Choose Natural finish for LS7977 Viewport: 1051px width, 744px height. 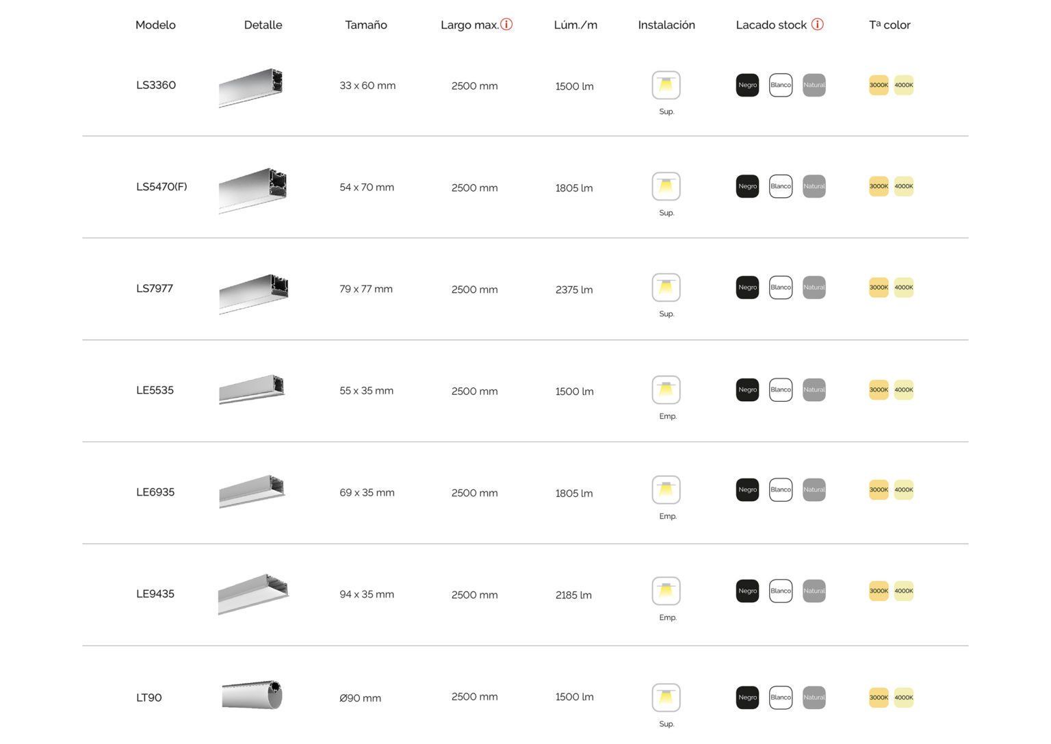click(814, 287)
